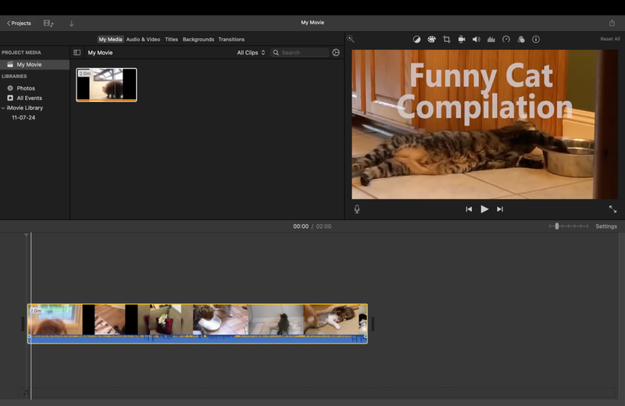Open the Transitions tab

click(x=231, y=40)
